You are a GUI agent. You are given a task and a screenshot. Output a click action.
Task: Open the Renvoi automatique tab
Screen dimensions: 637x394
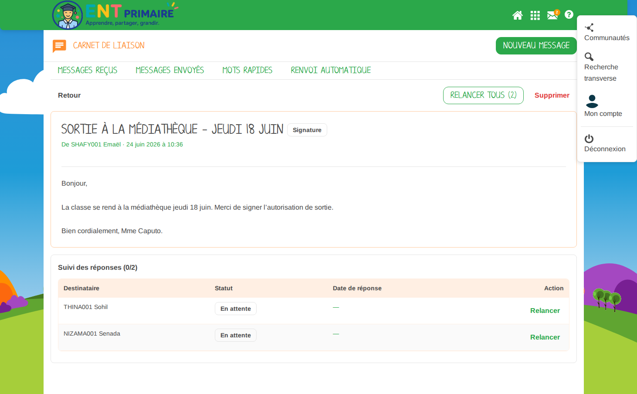(x=331, y=71)
